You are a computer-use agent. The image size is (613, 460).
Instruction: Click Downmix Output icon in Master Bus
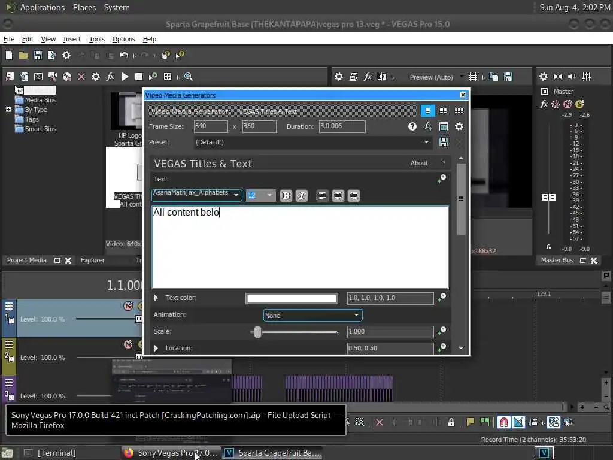[x=558, y=77]
